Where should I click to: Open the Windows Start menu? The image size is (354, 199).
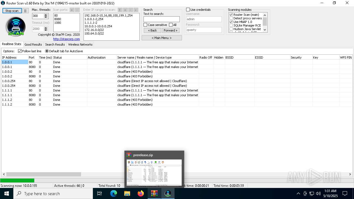point(7,193)
